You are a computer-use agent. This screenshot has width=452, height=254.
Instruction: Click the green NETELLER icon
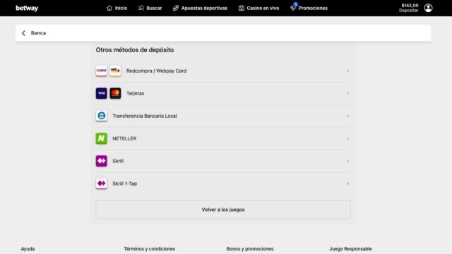[x=102, y=138]
